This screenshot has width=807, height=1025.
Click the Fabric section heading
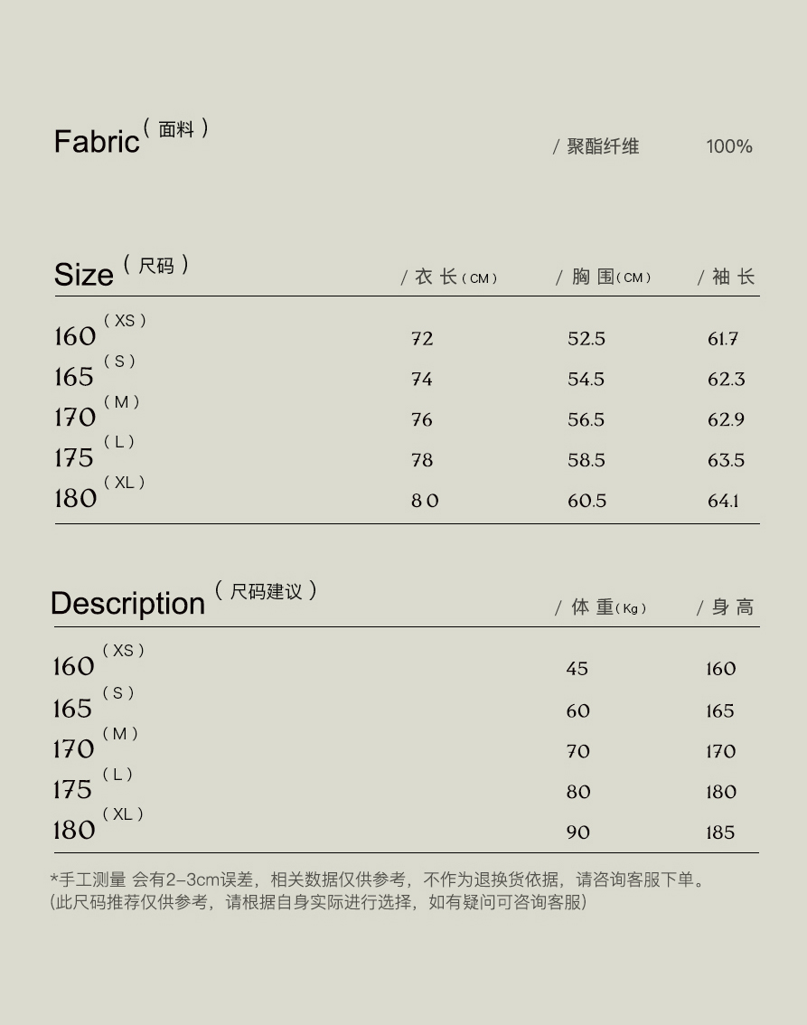pyautogui.click(x=97, y=142)
